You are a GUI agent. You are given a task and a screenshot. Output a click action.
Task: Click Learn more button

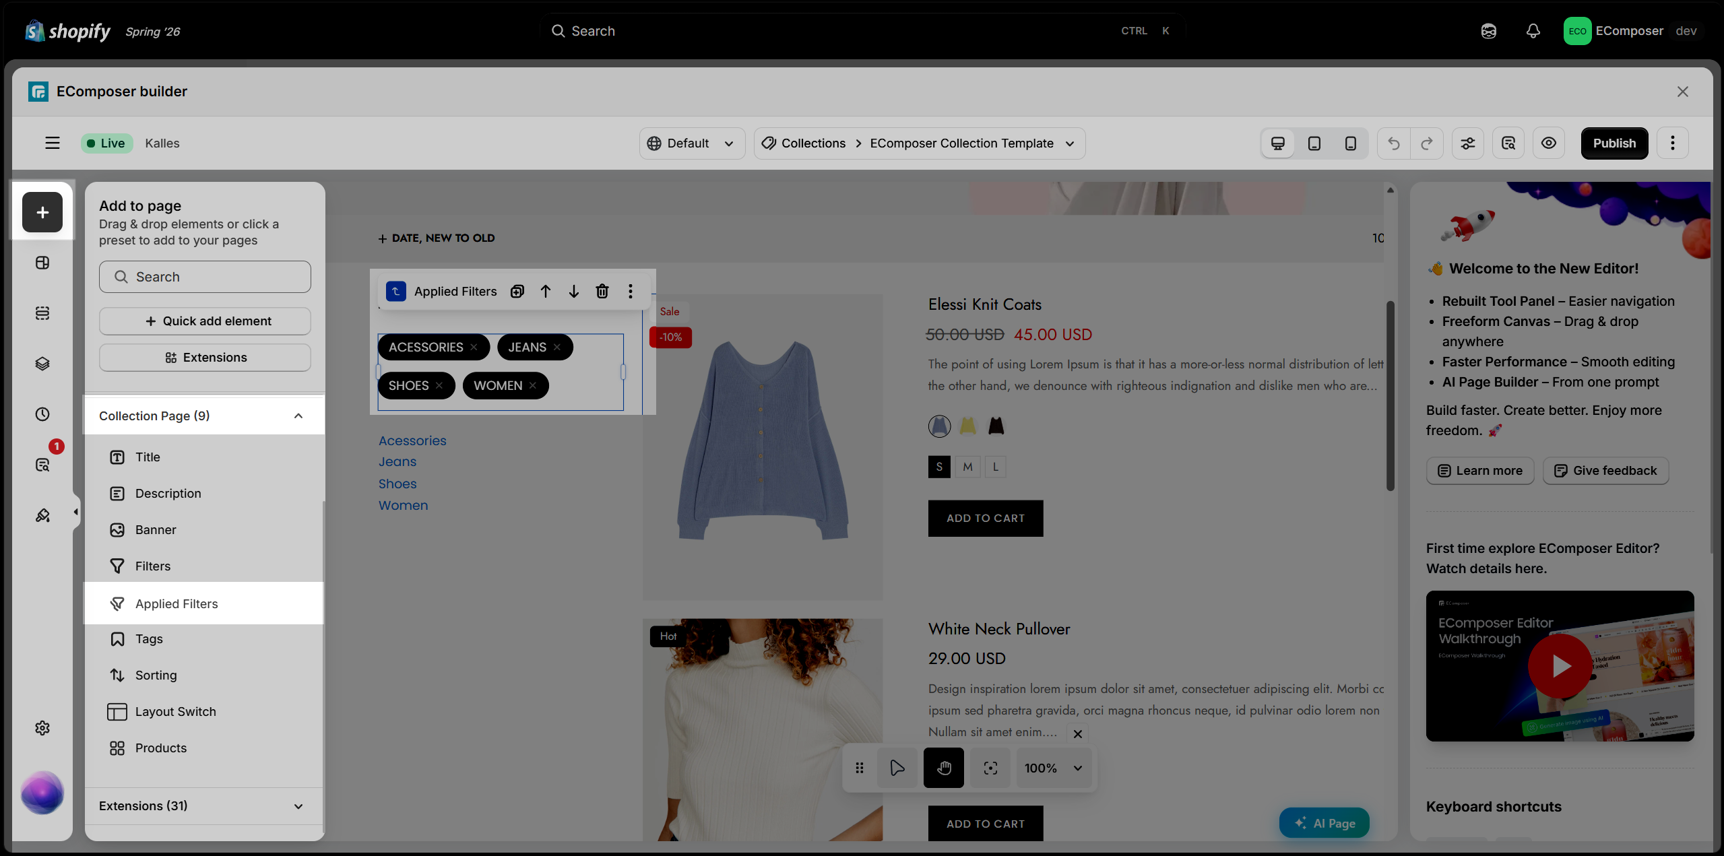[1479, 471]
